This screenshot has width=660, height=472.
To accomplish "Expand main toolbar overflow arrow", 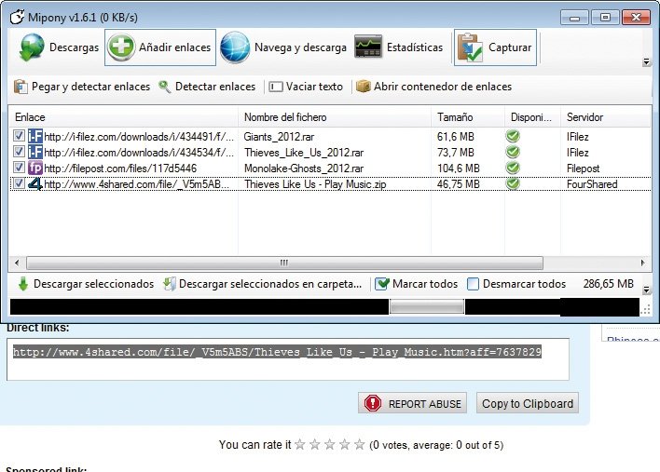I will (x=646, y=62).
